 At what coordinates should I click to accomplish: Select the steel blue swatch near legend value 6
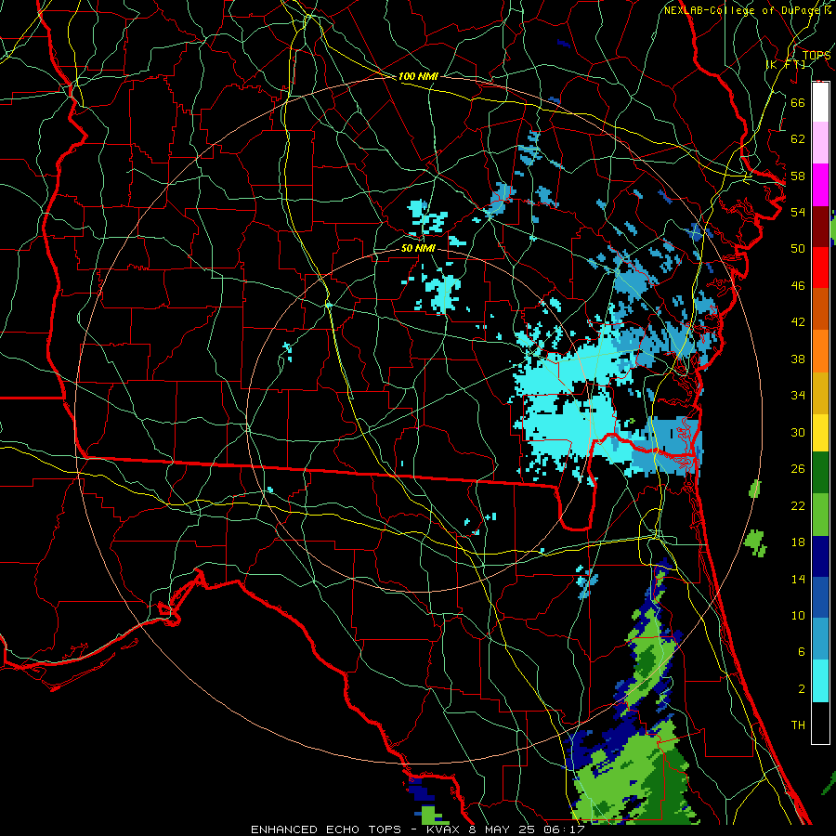coord(820,639)
